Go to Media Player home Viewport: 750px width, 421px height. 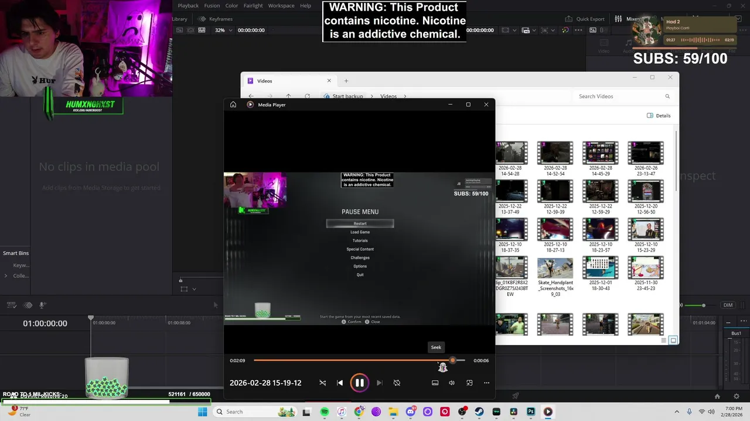tap(233, 105)
